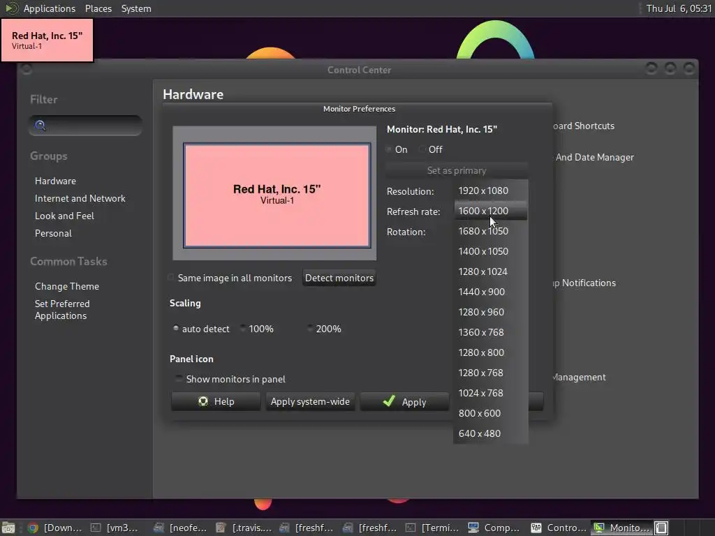This screenshot has width=715, height=536.
Task: Open the Applications menu
Action: click(50, 8)
